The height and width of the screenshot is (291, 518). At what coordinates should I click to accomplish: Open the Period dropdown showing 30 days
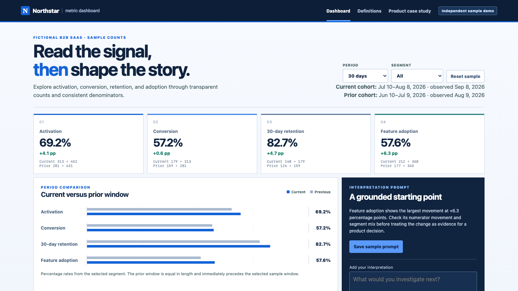pos(365,76)
